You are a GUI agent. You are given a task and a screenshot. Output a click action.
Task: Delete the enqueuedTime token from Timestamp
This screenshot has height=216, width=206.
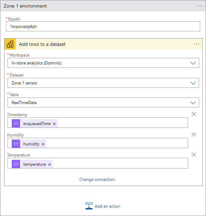coord(54,124)
